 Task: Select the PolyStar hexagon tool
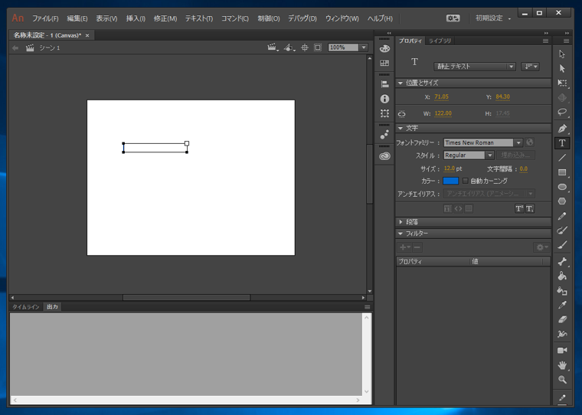(x=562, y=201)
